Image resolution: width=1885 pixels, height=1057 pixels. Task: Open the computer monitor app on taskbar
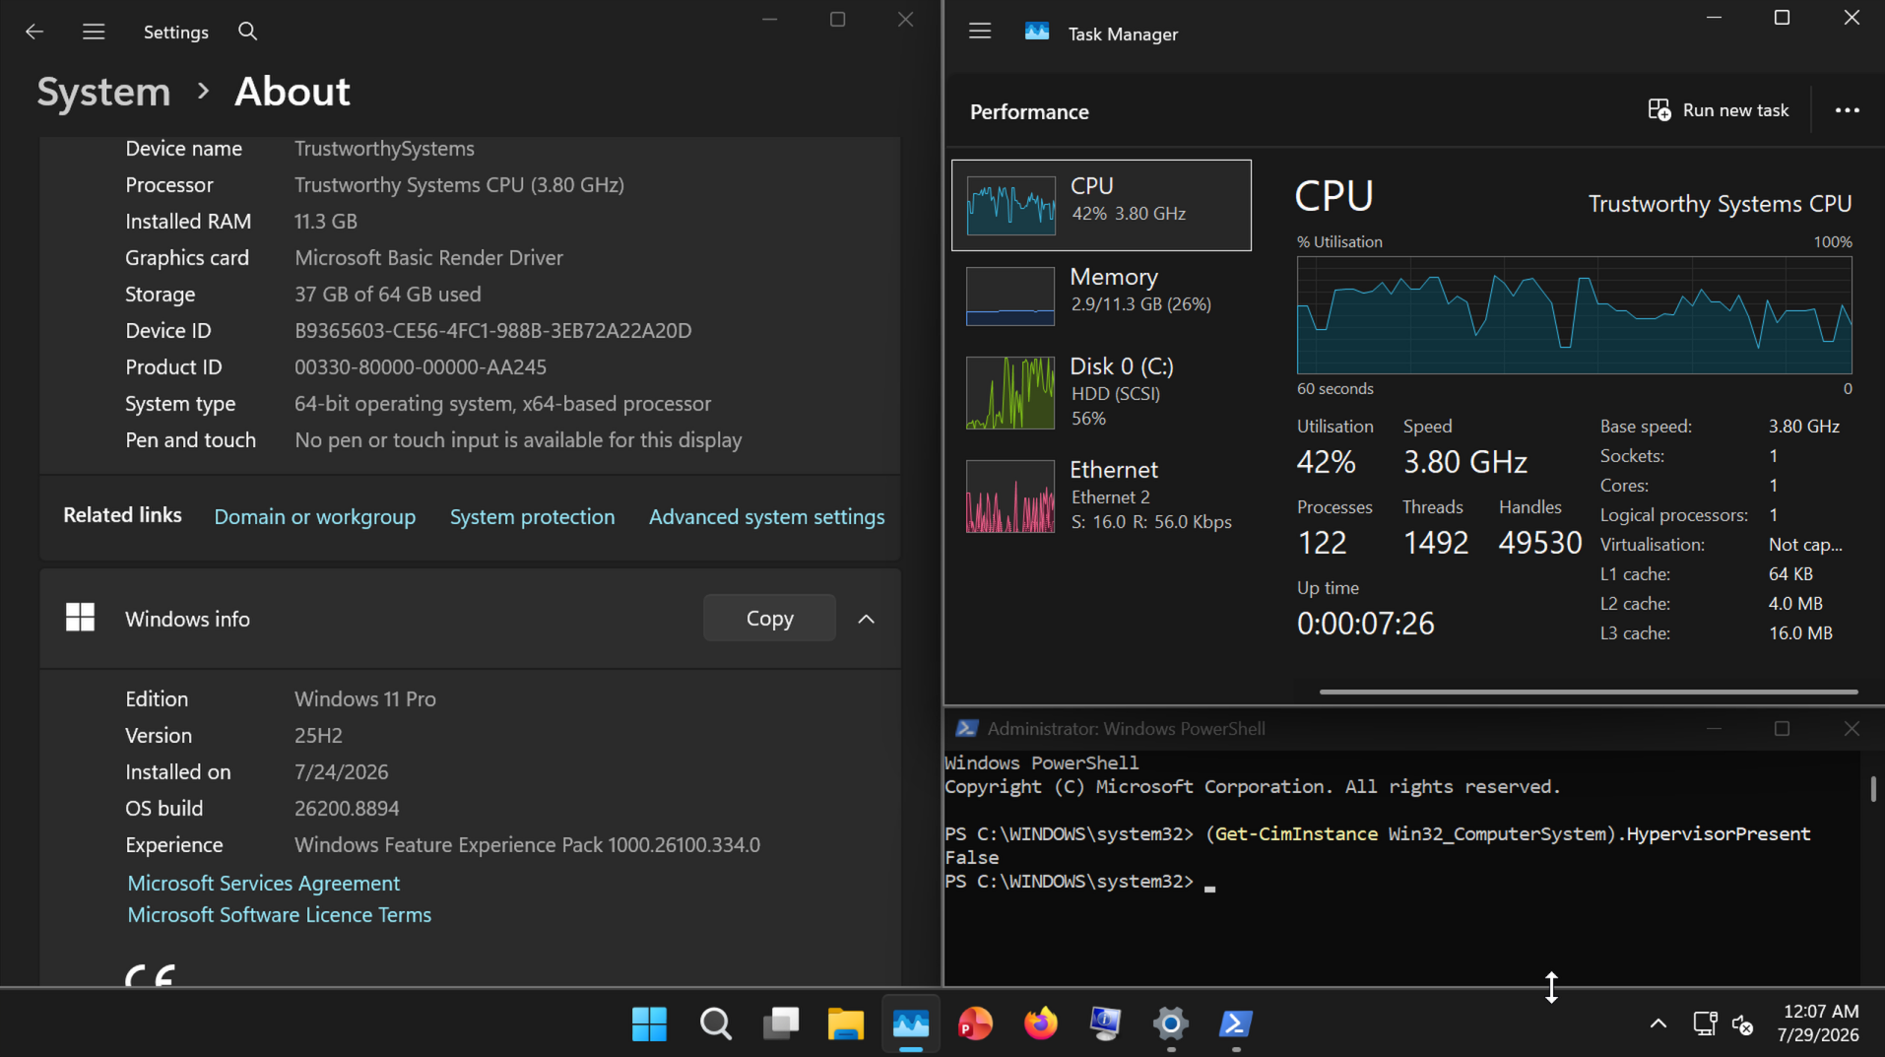(1105, 1024)
